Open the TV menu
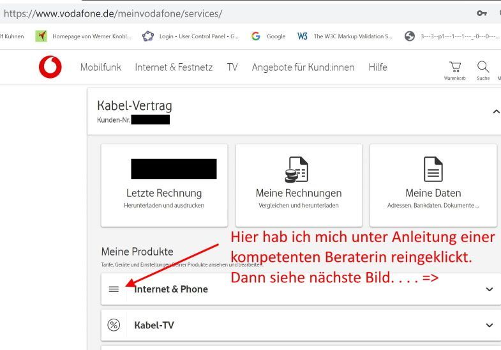Viewport: 501px width, 350px height. tap(232, 67)
